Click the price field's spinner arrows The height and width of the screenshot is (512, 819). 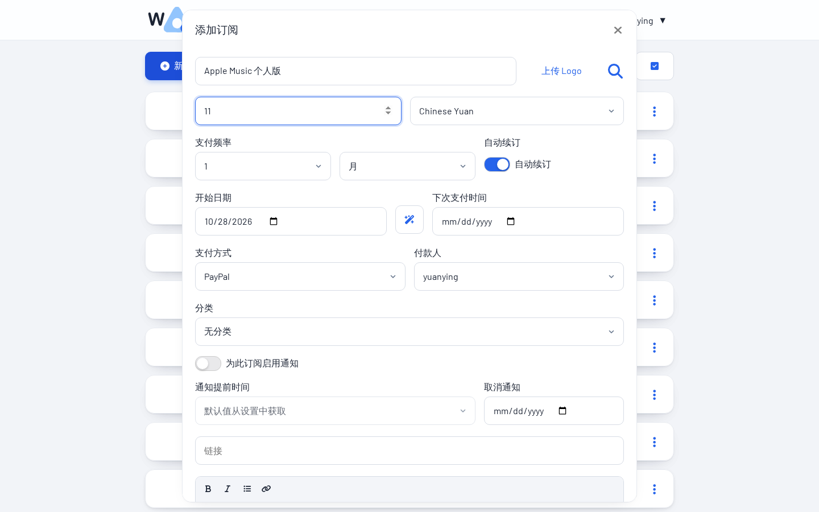pyautogui.click(x=388, y=111)
